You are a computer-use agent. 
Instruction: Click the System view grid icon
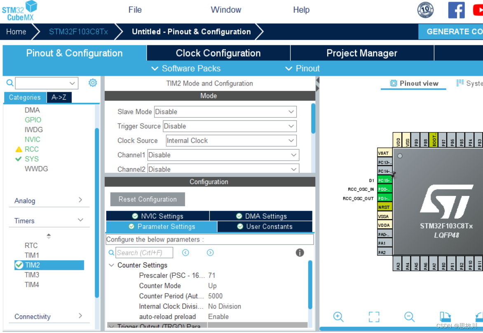[460, 83]
